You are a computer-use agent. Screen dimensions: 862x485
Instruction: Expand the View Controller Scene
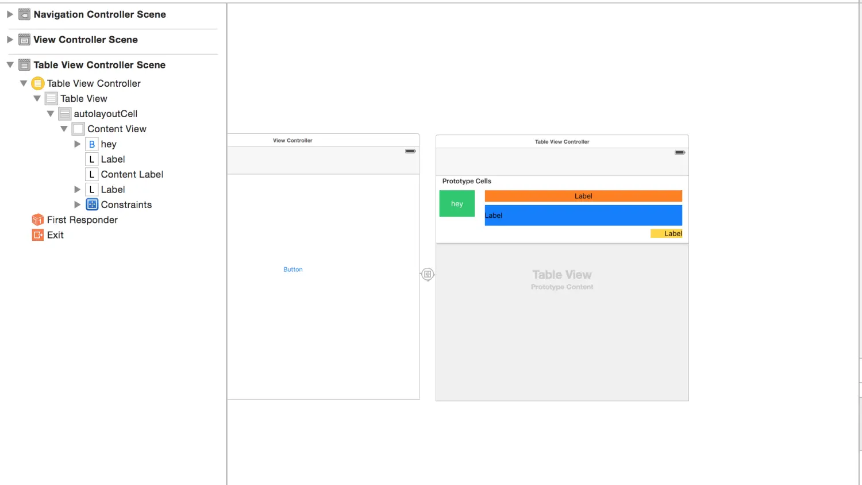[10, 40]
